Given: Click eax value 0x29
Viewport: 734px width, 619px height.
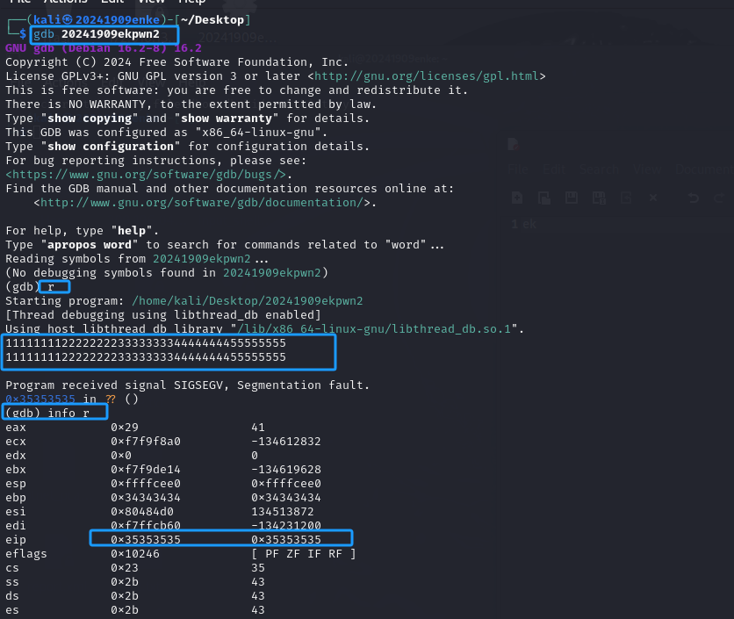Looking at the screenshot, I should pos(125,427).
